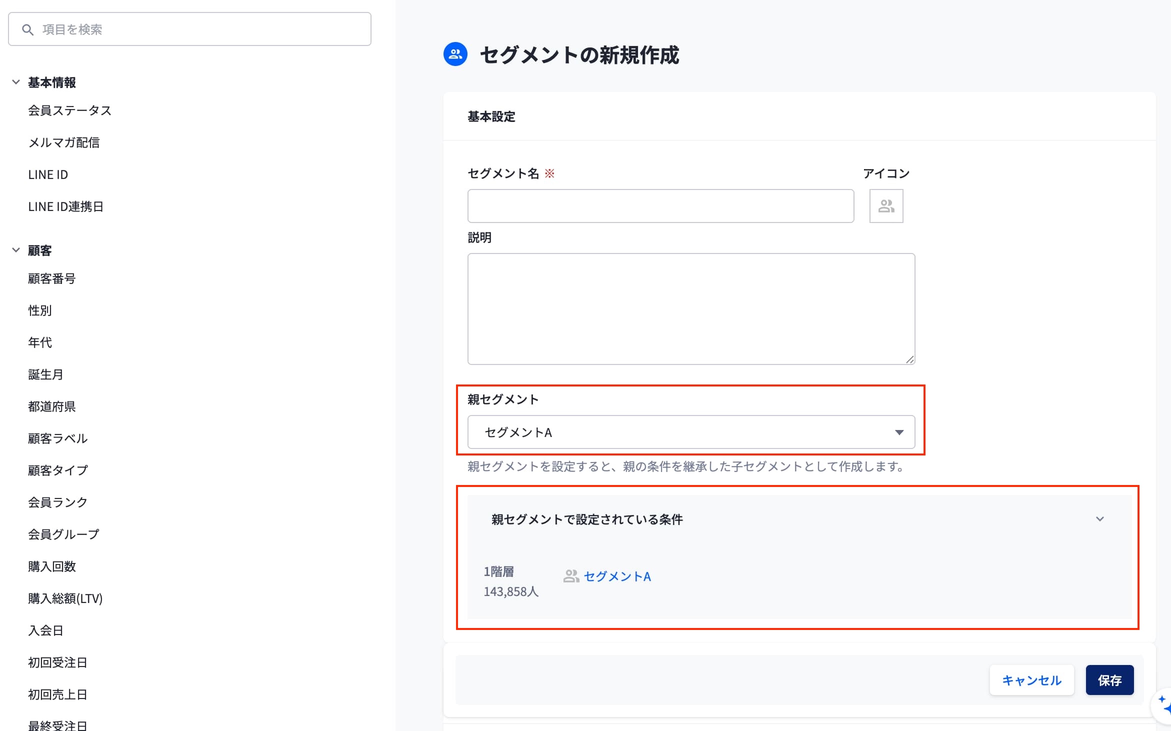Select 会員ステータス in the sidebar
1171x731 pixels.
coord(69,110)
